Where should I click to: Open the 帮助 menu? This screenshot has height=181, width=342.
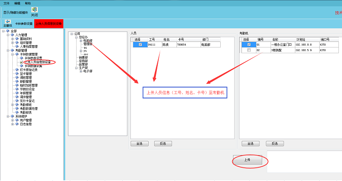[x=28, y=3]
